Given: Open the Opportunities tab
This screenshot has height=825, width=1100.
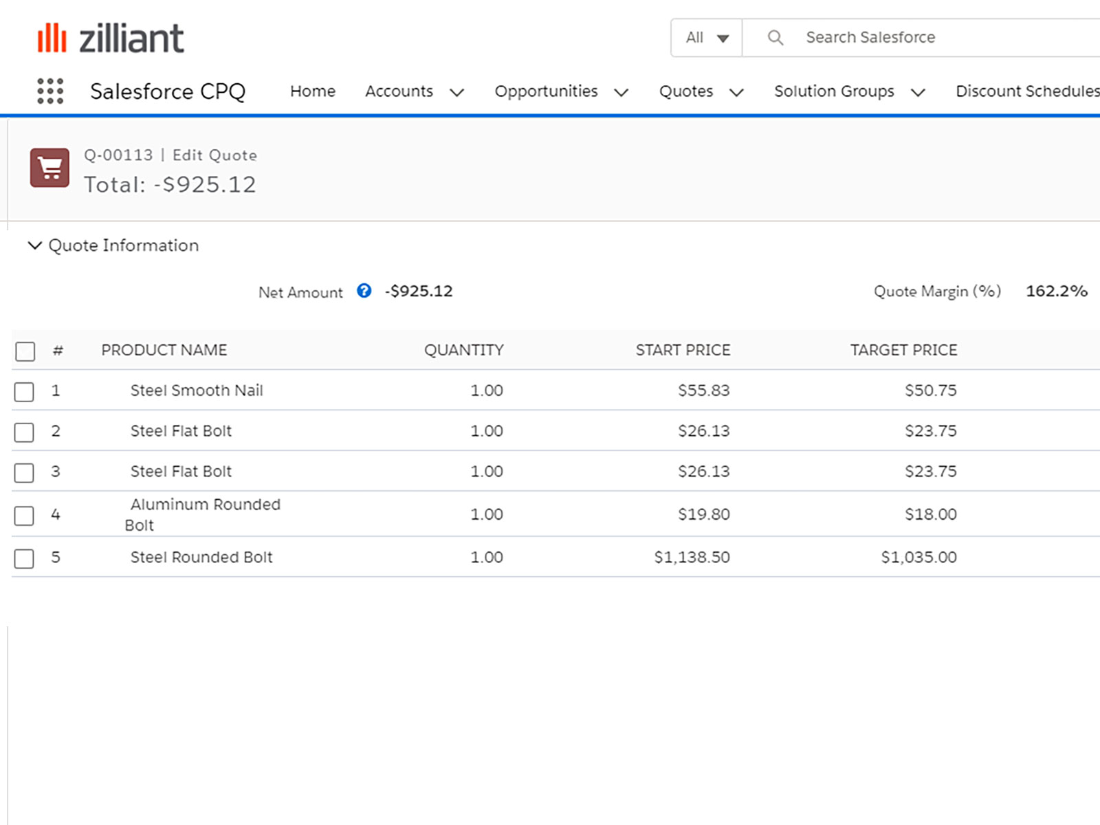Looking at the screenshot, I should point(546,91).
